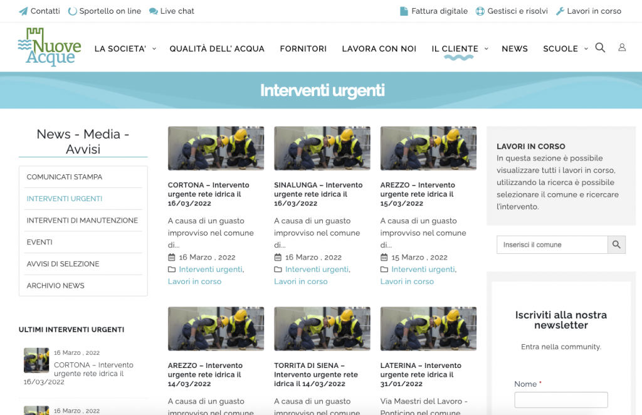Open the FORNITORI menu item
Image resolution: width=642 pixels, height=415 pixels.
pos(303,49)
